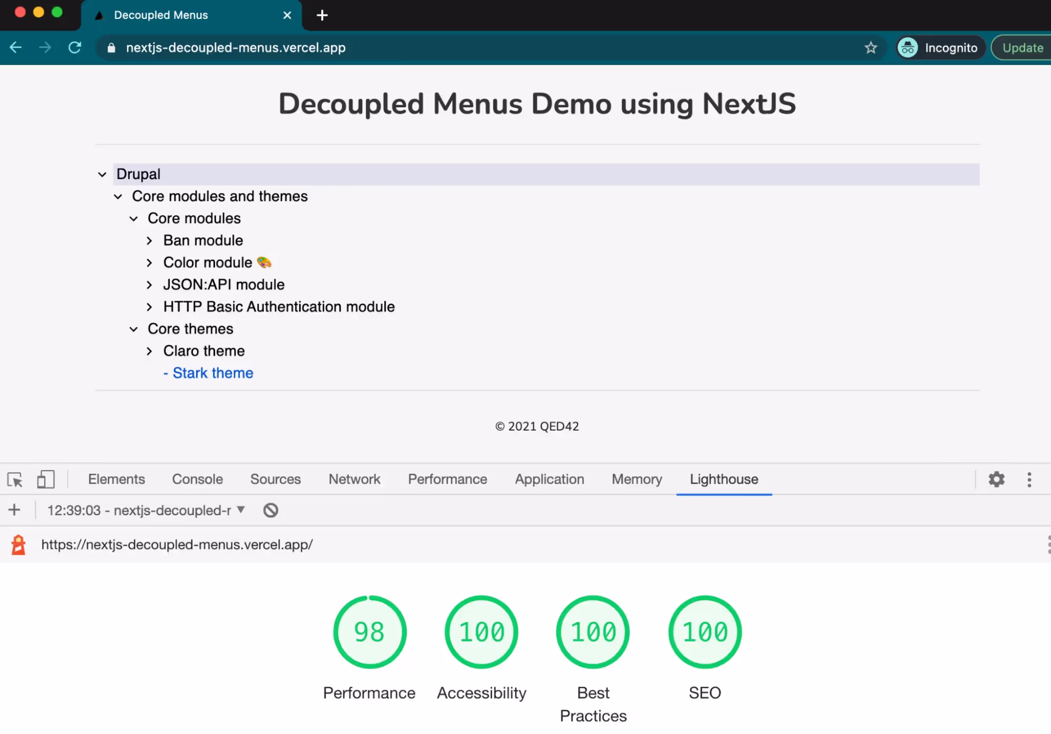Open the Incognito profile indicator
Screen dimensions: 1051x734
coord(940,48)
